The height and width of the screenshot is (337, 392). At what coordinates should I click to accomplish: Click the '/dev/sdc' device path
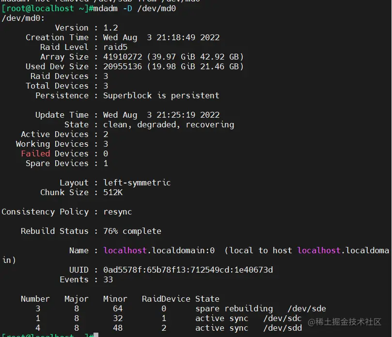tap(282, 318)
